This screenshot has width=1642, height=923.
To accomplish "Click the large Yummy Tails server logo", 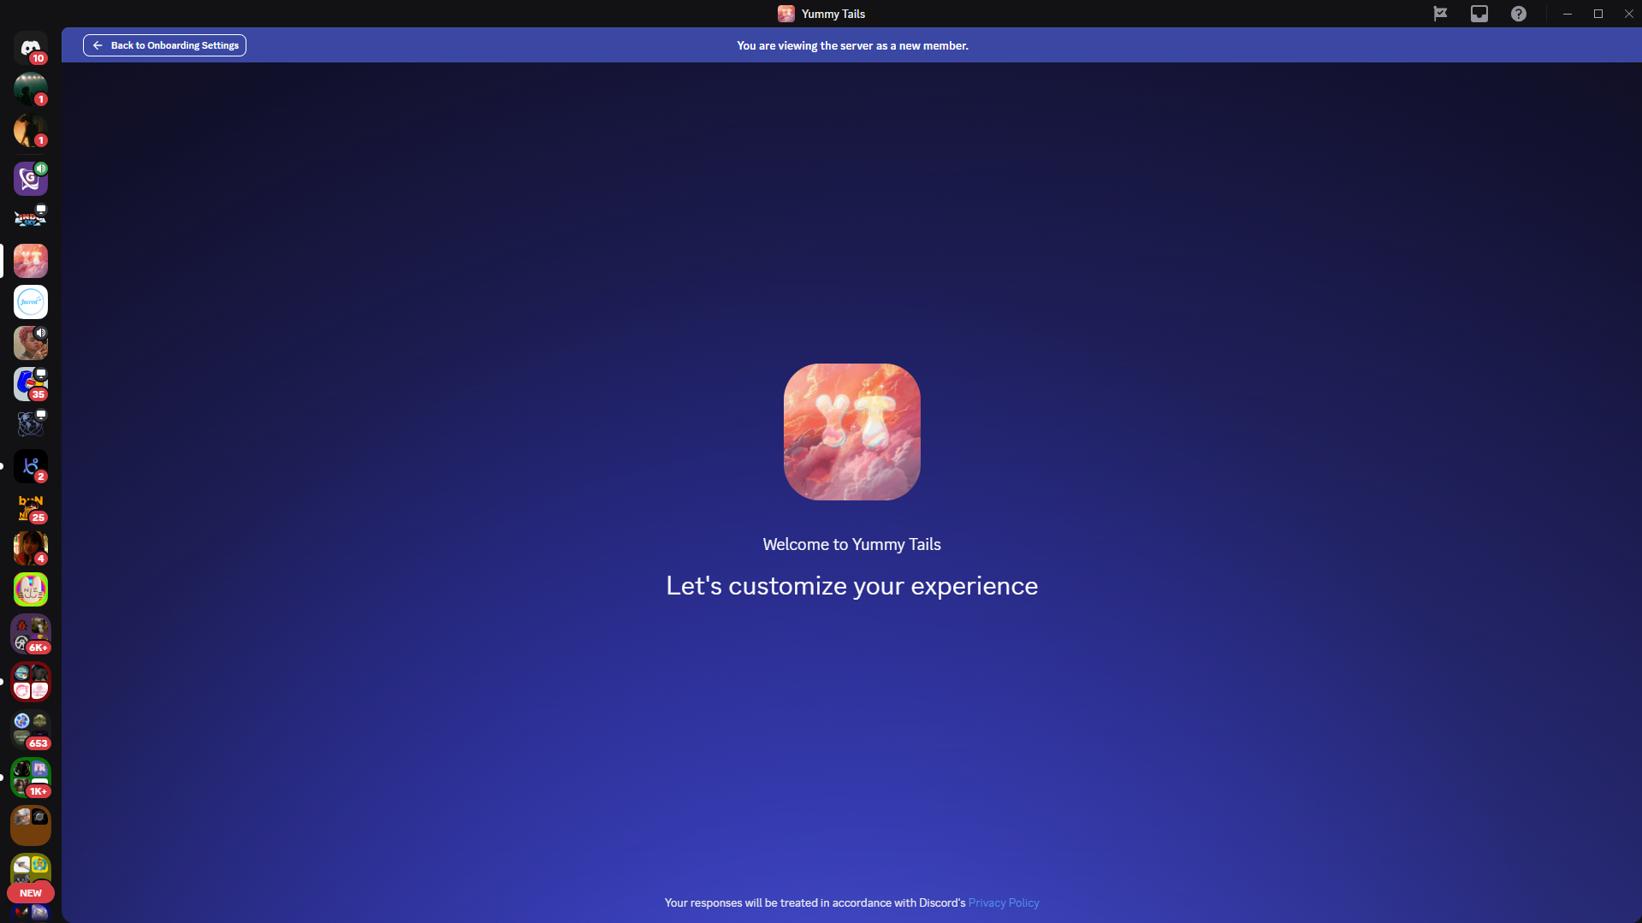I will point(852,432).
